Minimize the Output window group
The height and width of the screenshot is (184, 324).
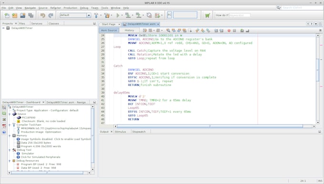(320, 132)
